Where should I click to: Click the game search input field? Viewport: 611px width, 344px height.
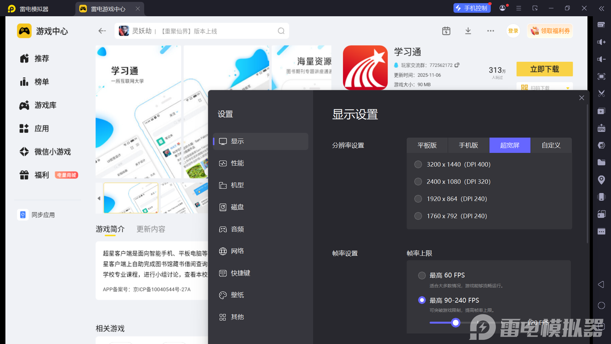click(197, 31)
